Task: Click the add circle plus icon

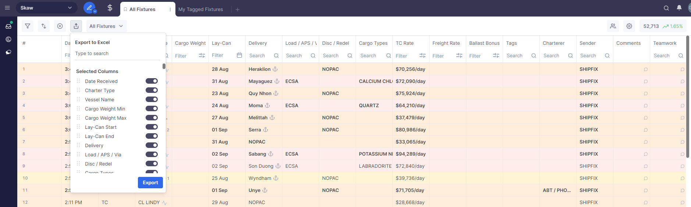Action: (60, 26)
